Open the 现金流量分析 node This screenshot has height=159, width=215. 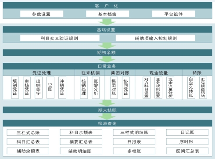170,87
